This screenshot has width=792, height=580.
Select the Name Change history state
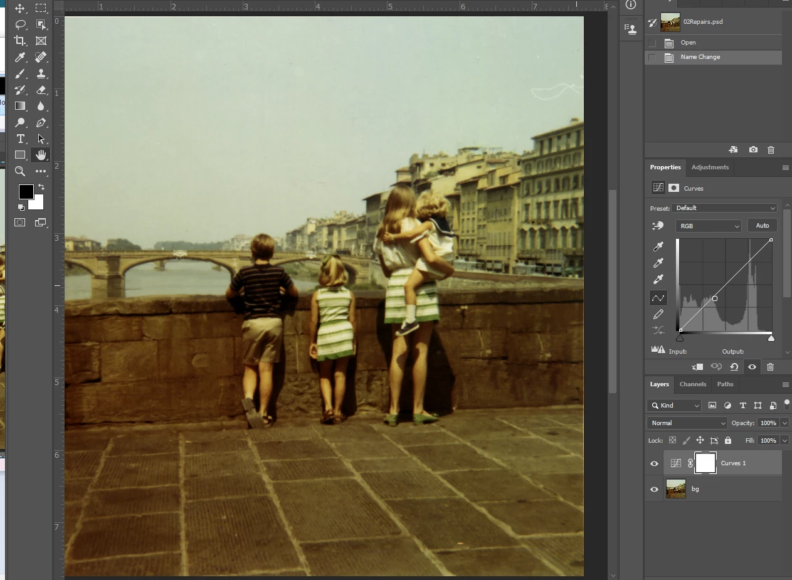click(700, 57)
